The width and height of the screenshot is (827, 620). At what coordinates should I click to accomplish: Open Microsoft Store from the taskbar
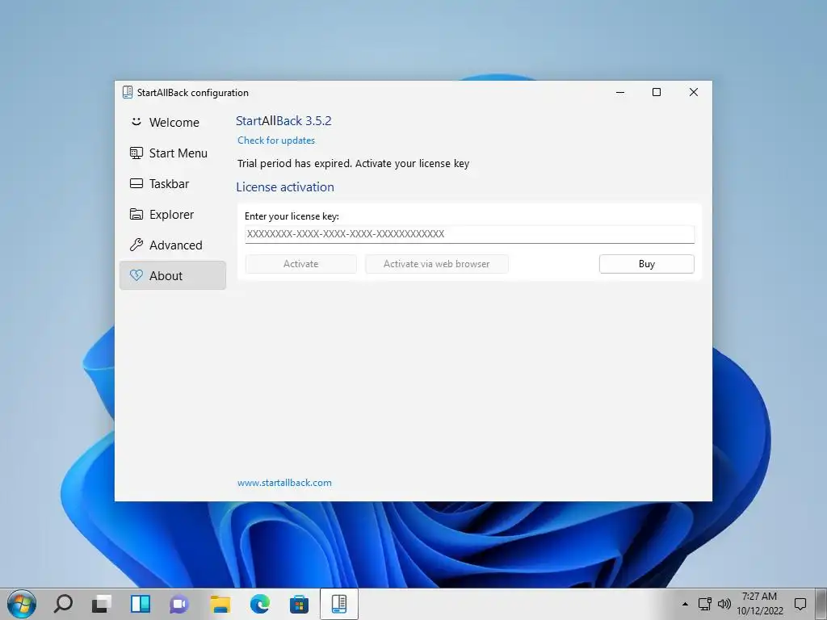click(299, 604)
